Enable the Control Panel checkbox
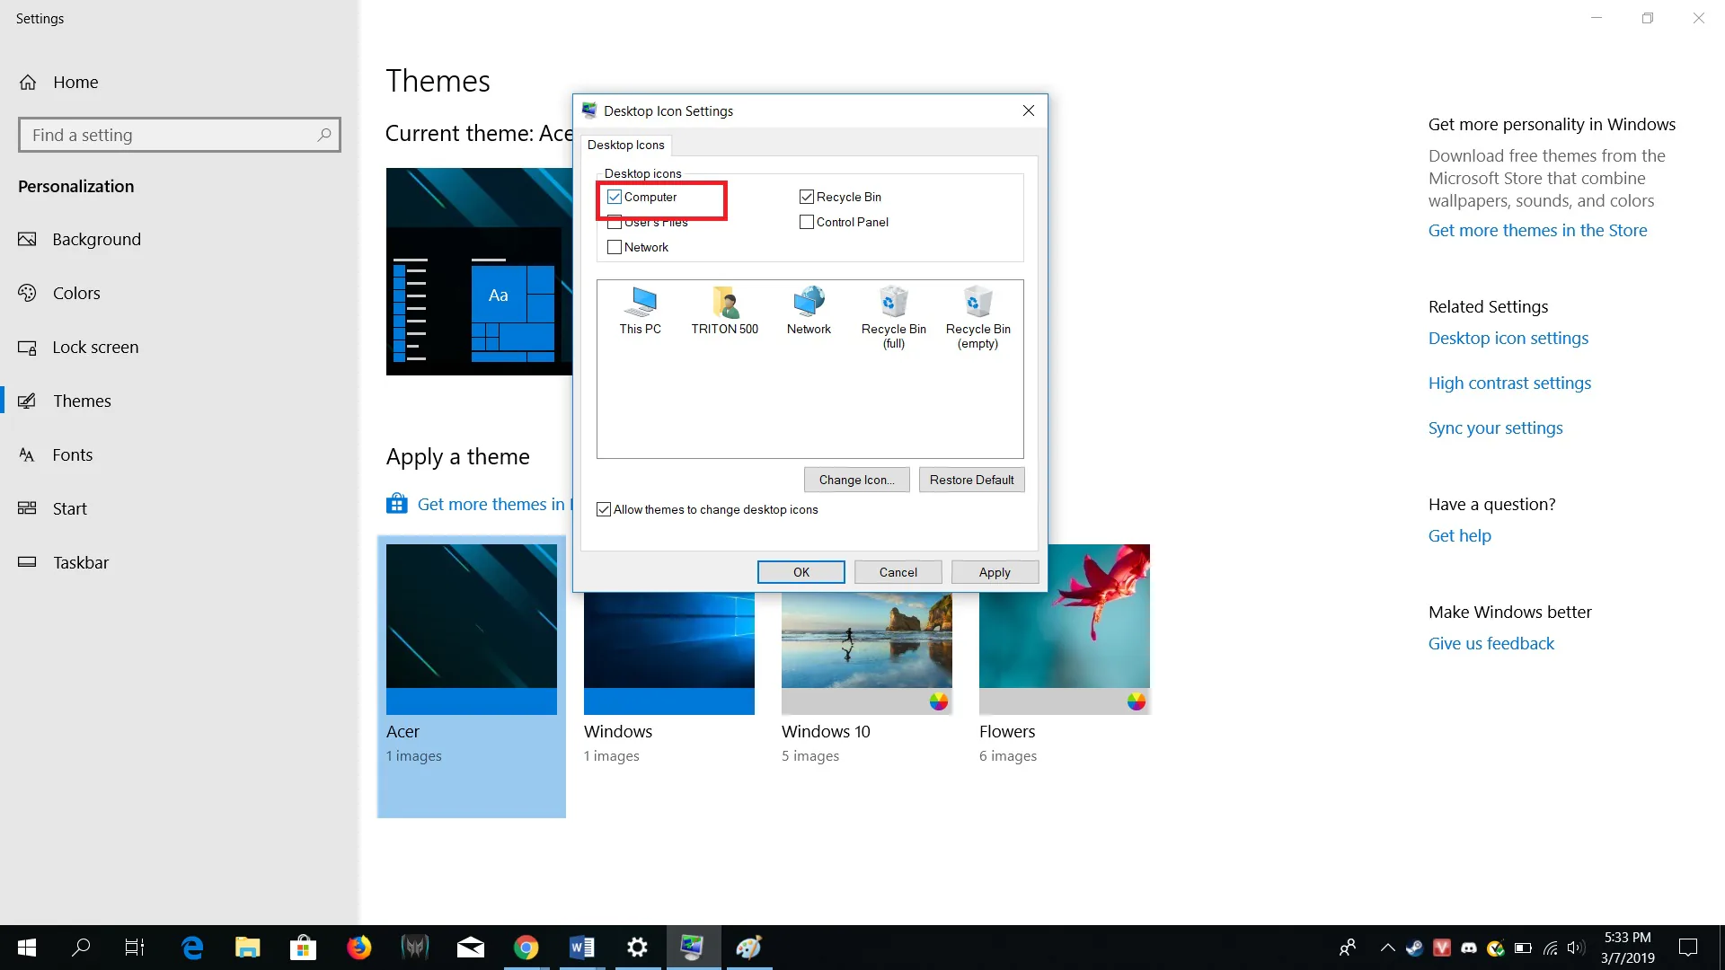 pos(807,222)
